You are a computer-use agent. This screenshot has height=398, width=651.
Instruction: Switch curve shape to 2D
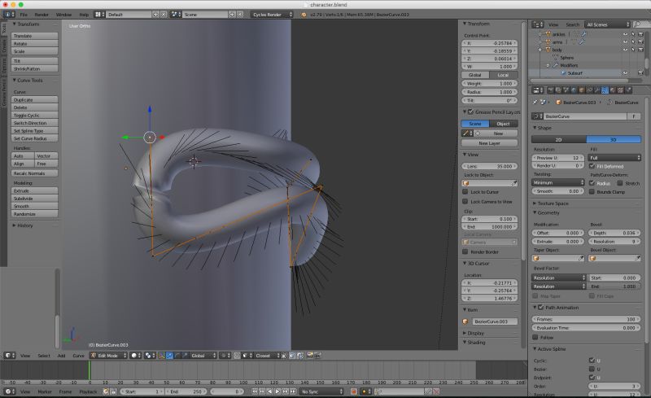(x=559, y=140)
